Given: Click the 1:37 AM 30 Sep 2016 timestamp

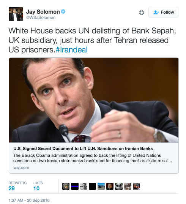Looking at the screenshot, I should [x=29, y=200].
